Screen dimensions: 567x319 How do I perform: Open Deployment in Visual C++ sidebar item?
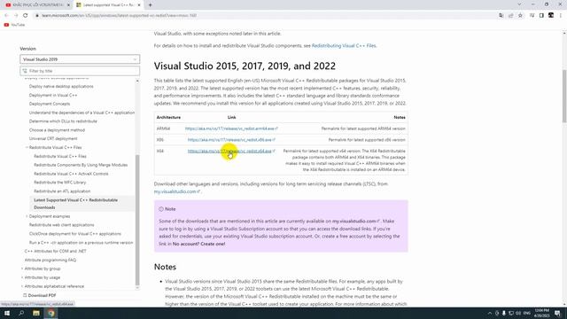tap(53, 95)
